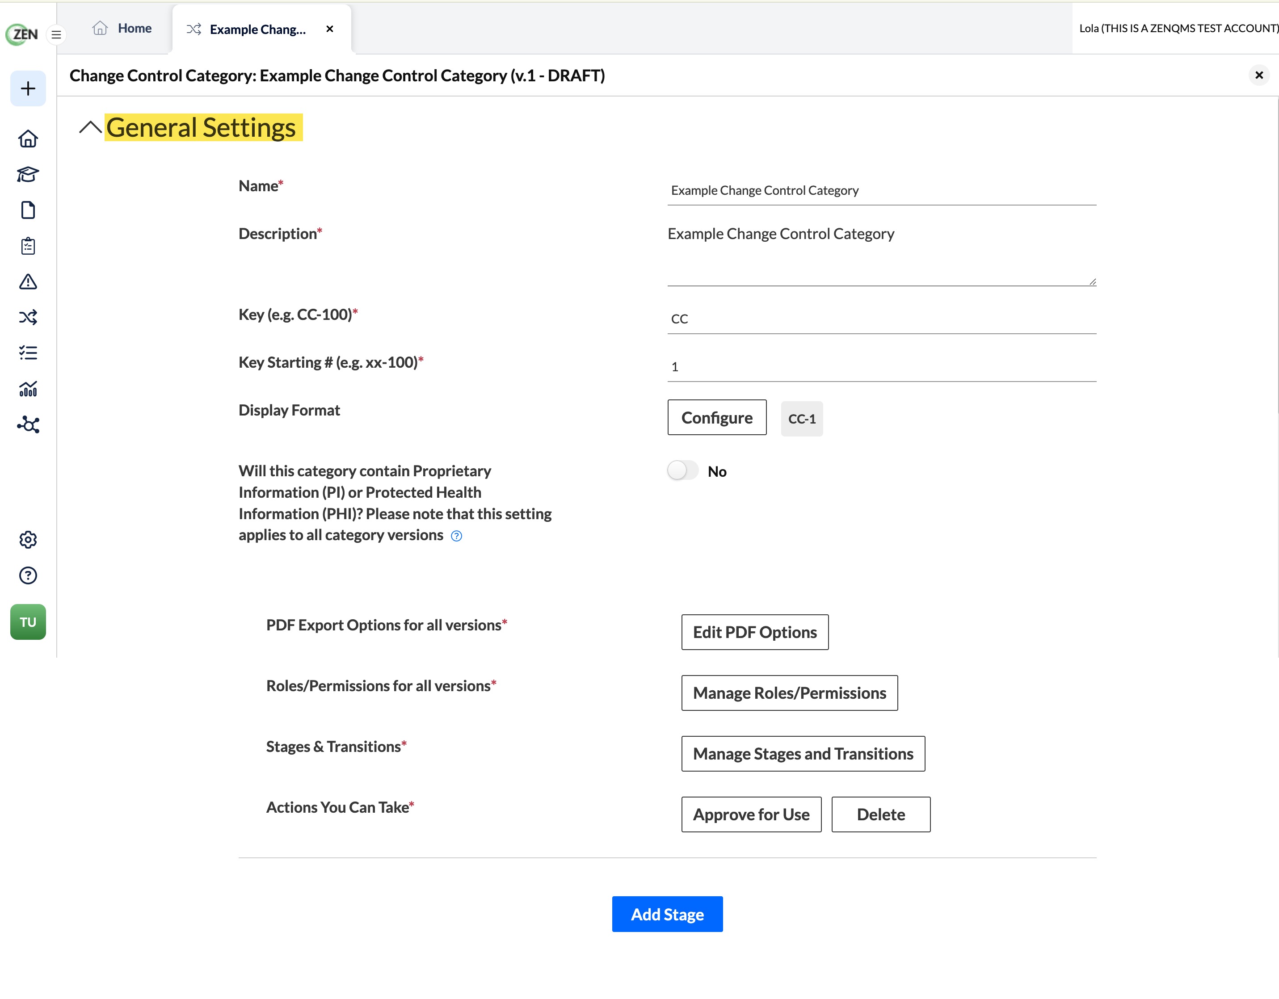1279x999 pixels.
Task: Open the settings gear icon in sidebar
Action: coord(28,539)
